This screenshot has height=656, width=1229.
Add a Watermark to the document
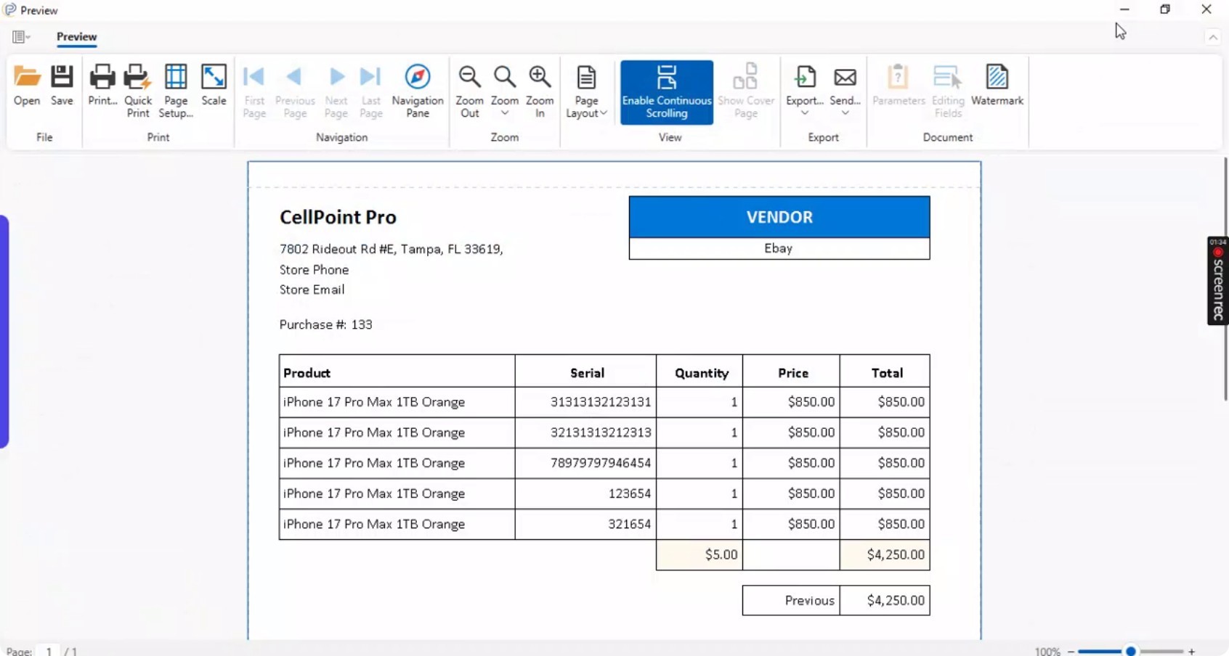[x=997, y=86]
